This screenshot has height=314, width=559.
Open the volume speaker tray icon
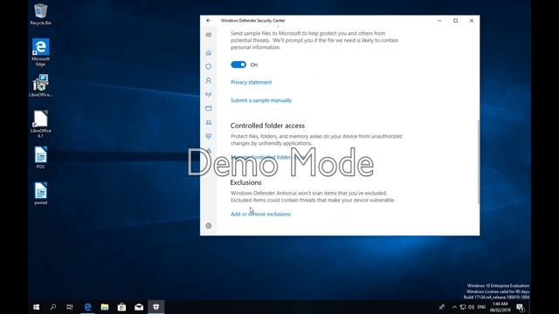[472, 307]
